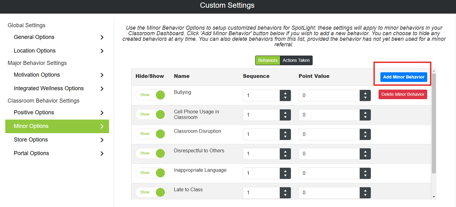Increase Late to Class sequence value
This screenshot has width=456, height=207.
pyautogui.click(x=285, y=190)
